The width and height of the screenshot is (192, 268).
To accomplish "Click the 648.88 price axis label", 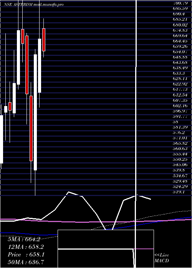I will click(180, 57).
